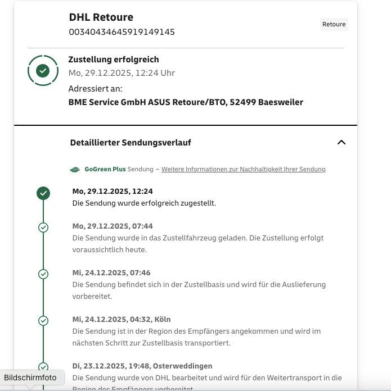This screenshot has width=391, height=391.
Task: Open the sustainability information link
Action: click(x=244, y=169)
